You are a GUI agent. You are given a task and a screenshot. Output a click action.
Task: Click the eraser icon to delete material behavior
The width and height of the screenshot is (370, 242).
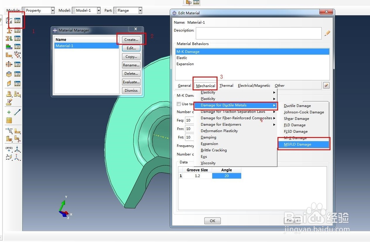pyautogui.click(x=326, y=86)
